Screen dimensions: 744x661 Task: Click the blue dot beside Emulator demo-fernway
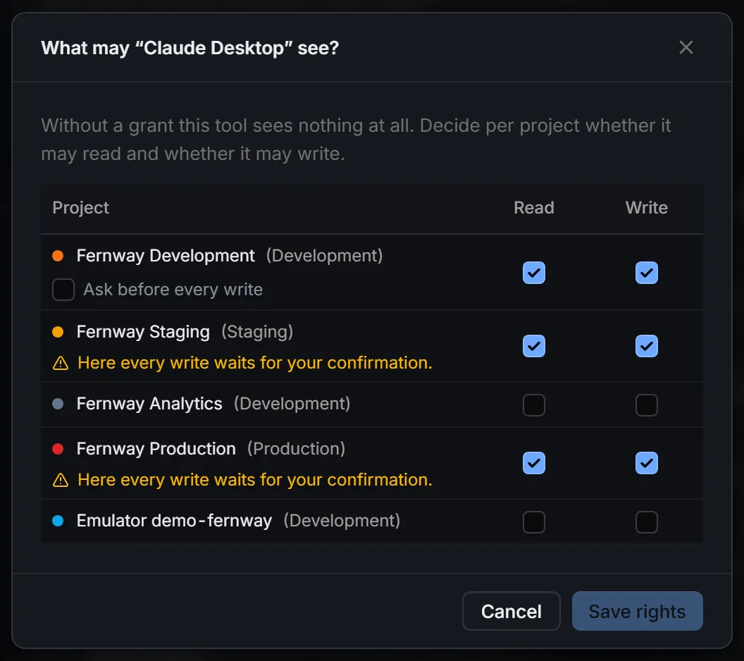[x=58, y=521]
